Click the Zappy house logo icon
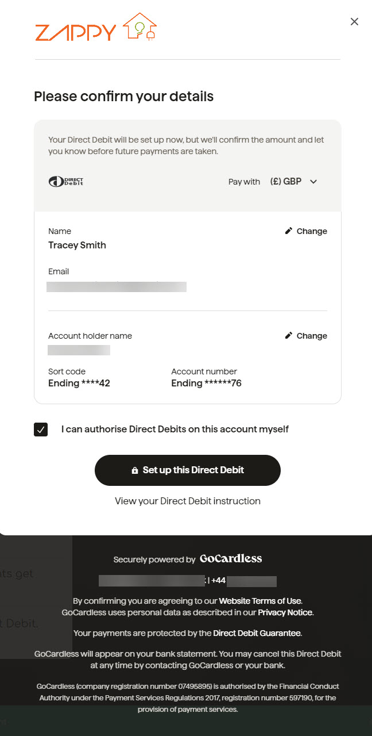372x736 pixels. pos(140,27)
